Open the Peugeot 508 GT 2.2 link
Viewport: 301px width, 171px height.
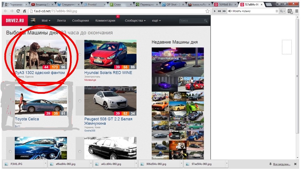[x=108, y=121]
